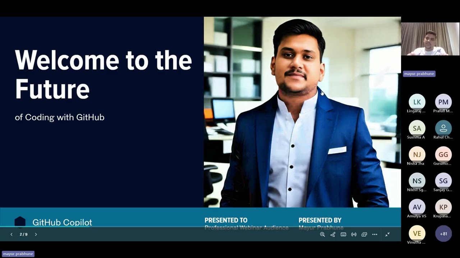Image resolution: width=460 pixels, height=258 pixels.
Task: Click the KP avatar for Krupasa
Action: click(x=443, y=207)
